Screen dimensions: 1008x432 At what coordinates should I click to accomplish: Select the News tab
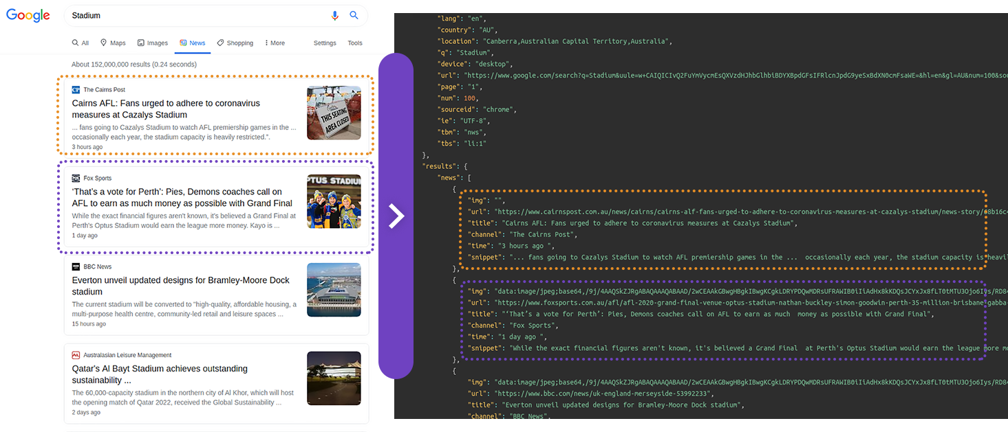[193, 43]
